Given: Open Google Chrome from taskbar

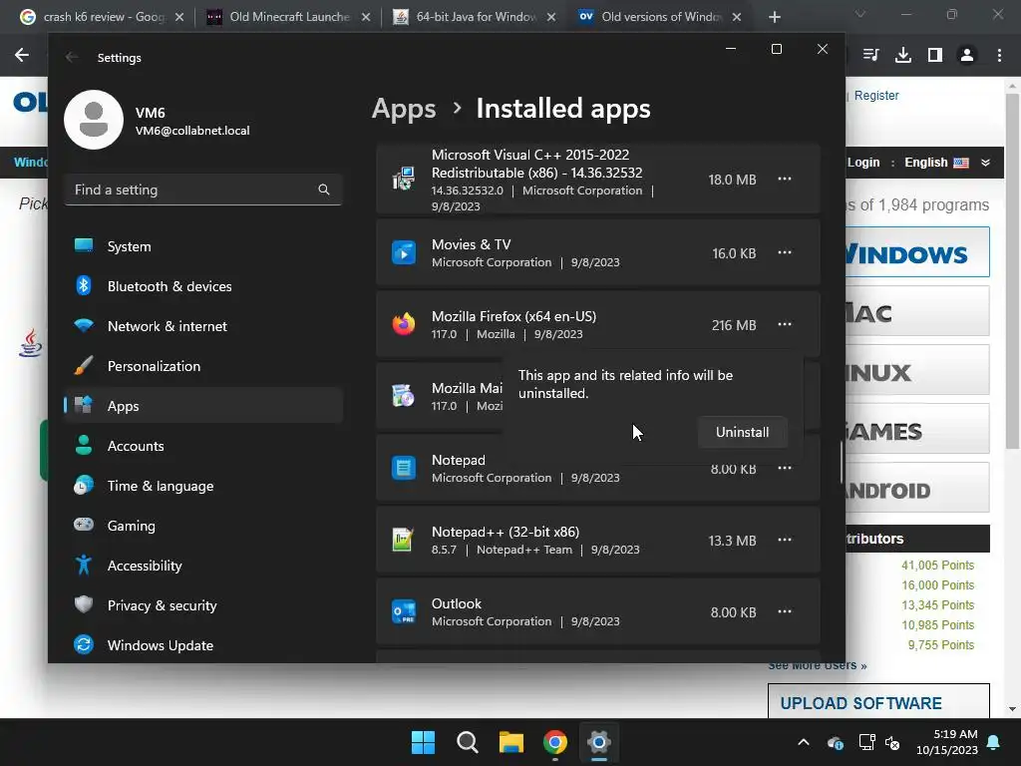Looking at the screenshot, I should (554, 742).
